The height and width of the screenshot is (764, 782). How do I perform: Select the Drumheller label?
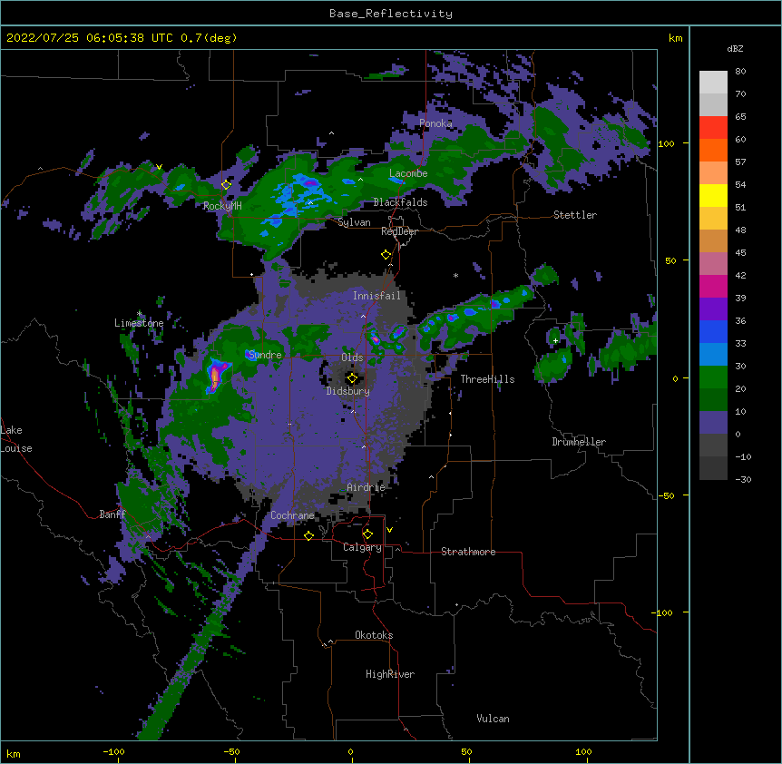579,442
